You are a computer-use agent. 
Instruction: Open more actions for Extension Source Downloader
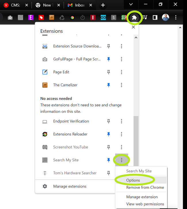[x=121, y=46]
